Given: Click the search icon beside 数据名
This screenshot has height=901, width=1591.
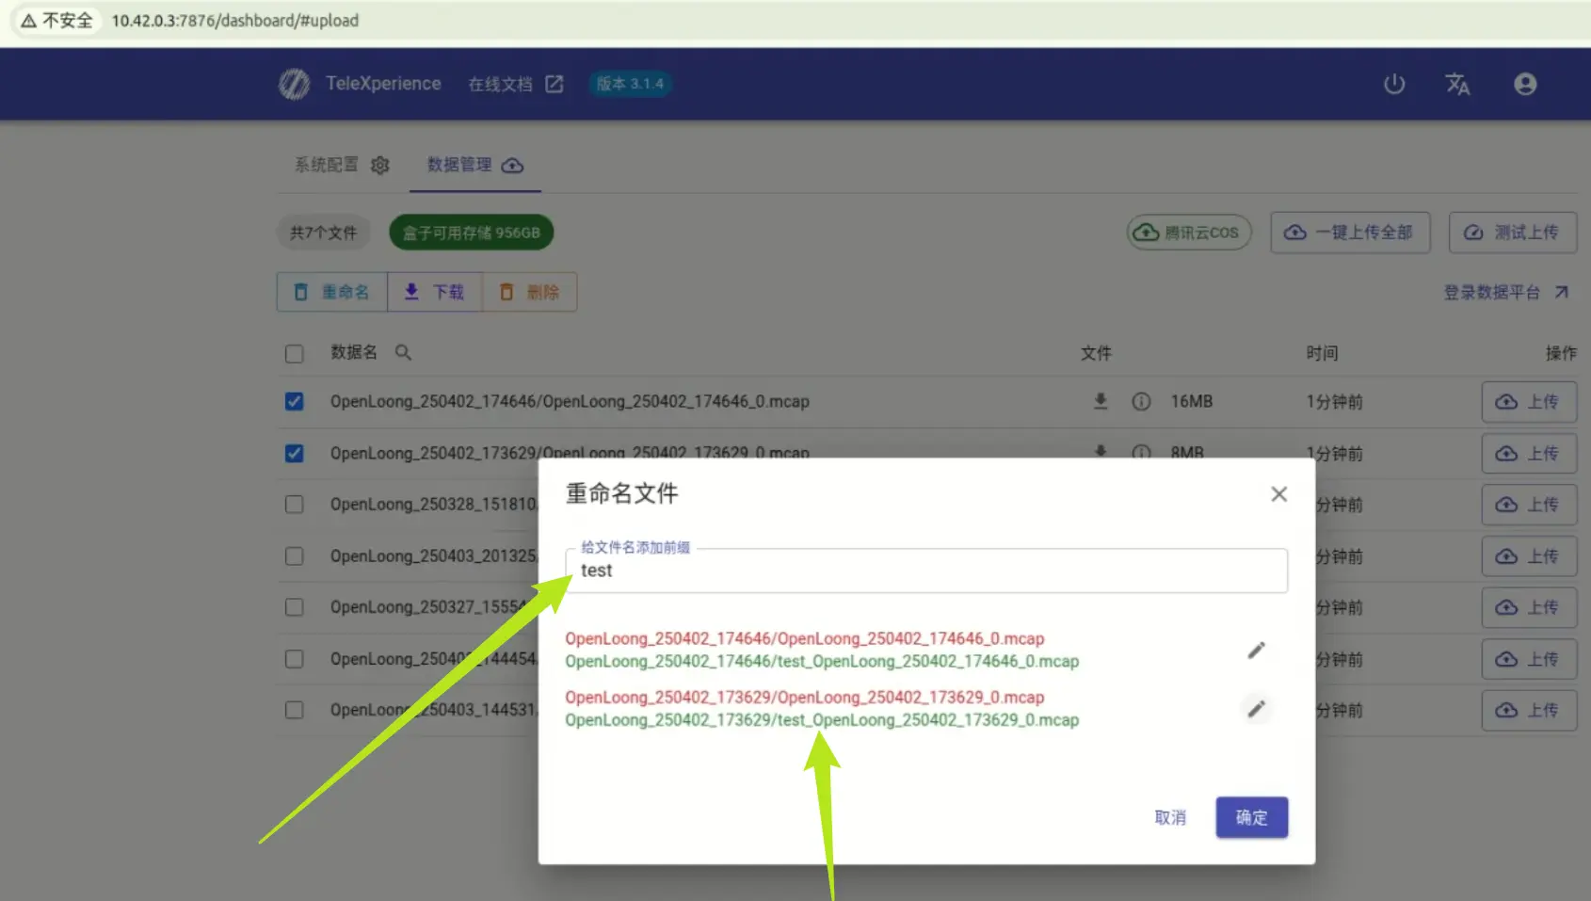Looking at the screenshot, I should pos(403,352).
